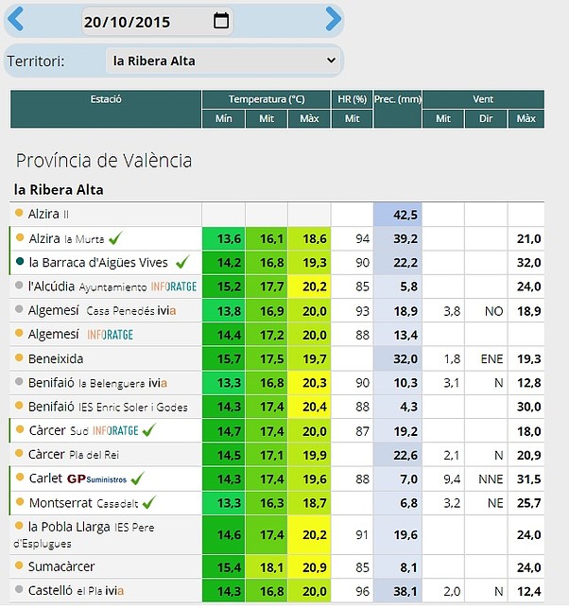Viewport: 569px width, 609px height.
Task: Click the 96 humidity value for Castelló
Action: [x=363, y=592]
